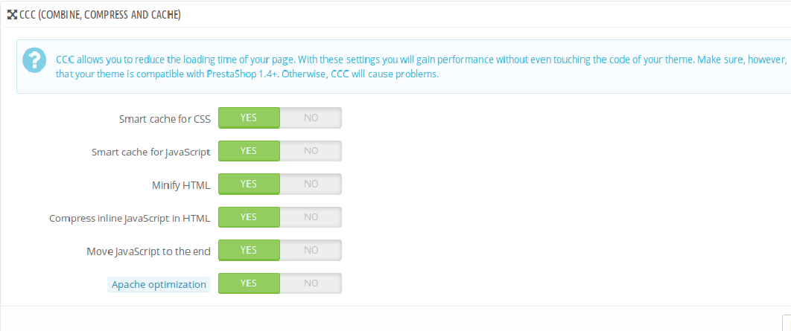Set Smart cache for CSS to NO
This screenshot has width=791, height=331.
click(311, 118)
